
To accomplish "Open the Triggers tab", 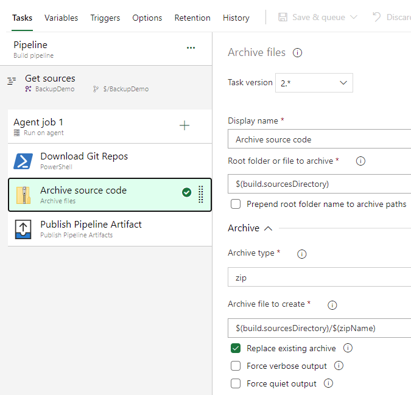I will (x=105, y=18).
